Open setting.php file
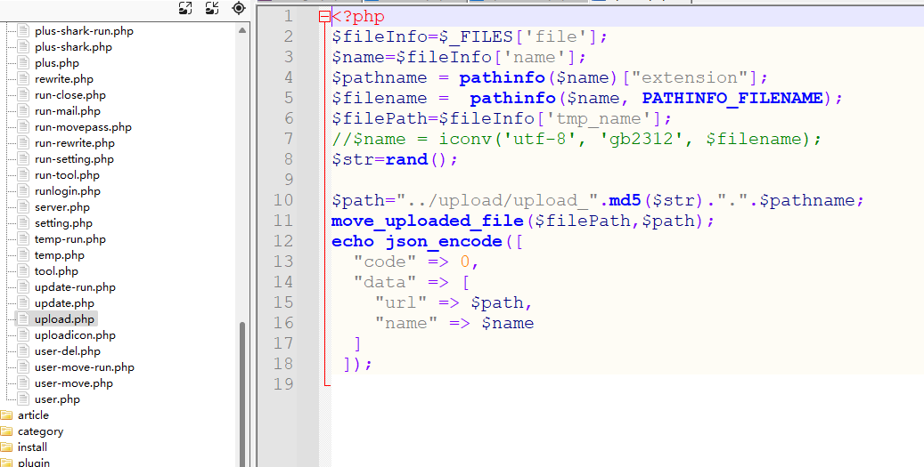Screen dimensions: 924x467 63,223
